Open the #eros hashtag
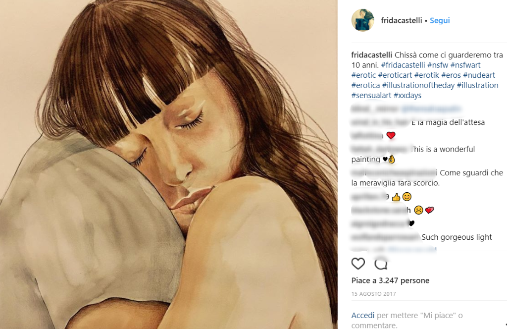The width and height of the screenshot is (507, 329). (x=451, y=75)
